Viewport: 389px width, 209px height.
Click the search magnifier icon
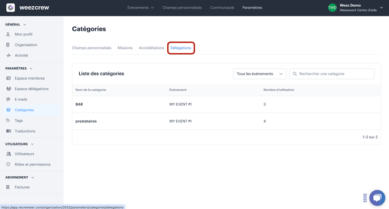coord(295,74)
